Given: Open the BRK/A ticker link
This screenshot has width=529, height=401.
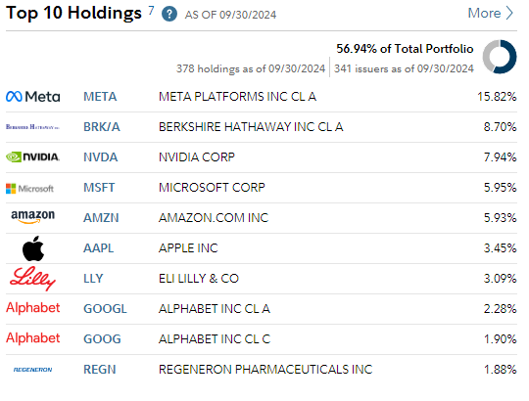Looking at the screenshot, I should click(102, 127).
